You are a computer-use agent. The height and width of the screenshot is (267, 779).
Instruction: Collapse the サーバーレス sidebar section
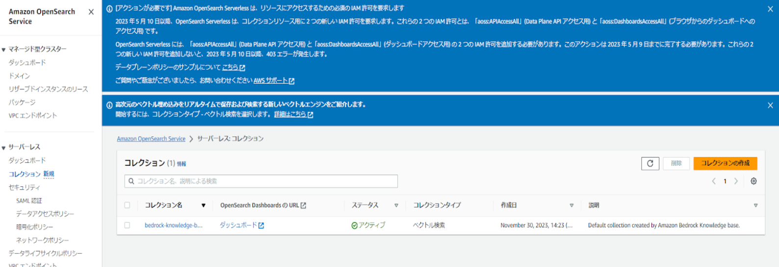[x=4, y=148]
